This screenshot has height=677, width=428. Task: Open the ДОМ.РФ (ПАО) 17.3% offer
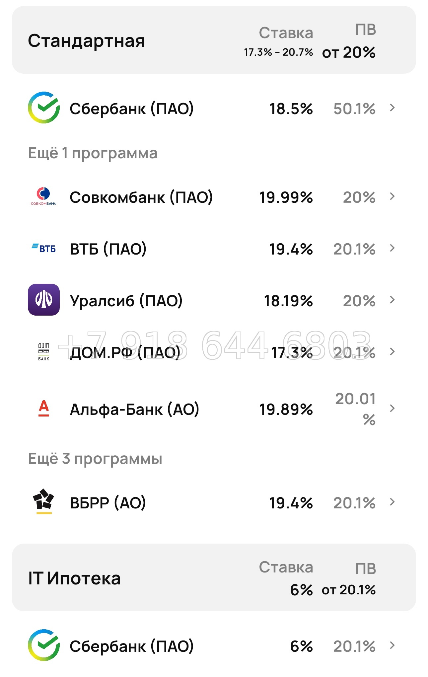[214, 352]
